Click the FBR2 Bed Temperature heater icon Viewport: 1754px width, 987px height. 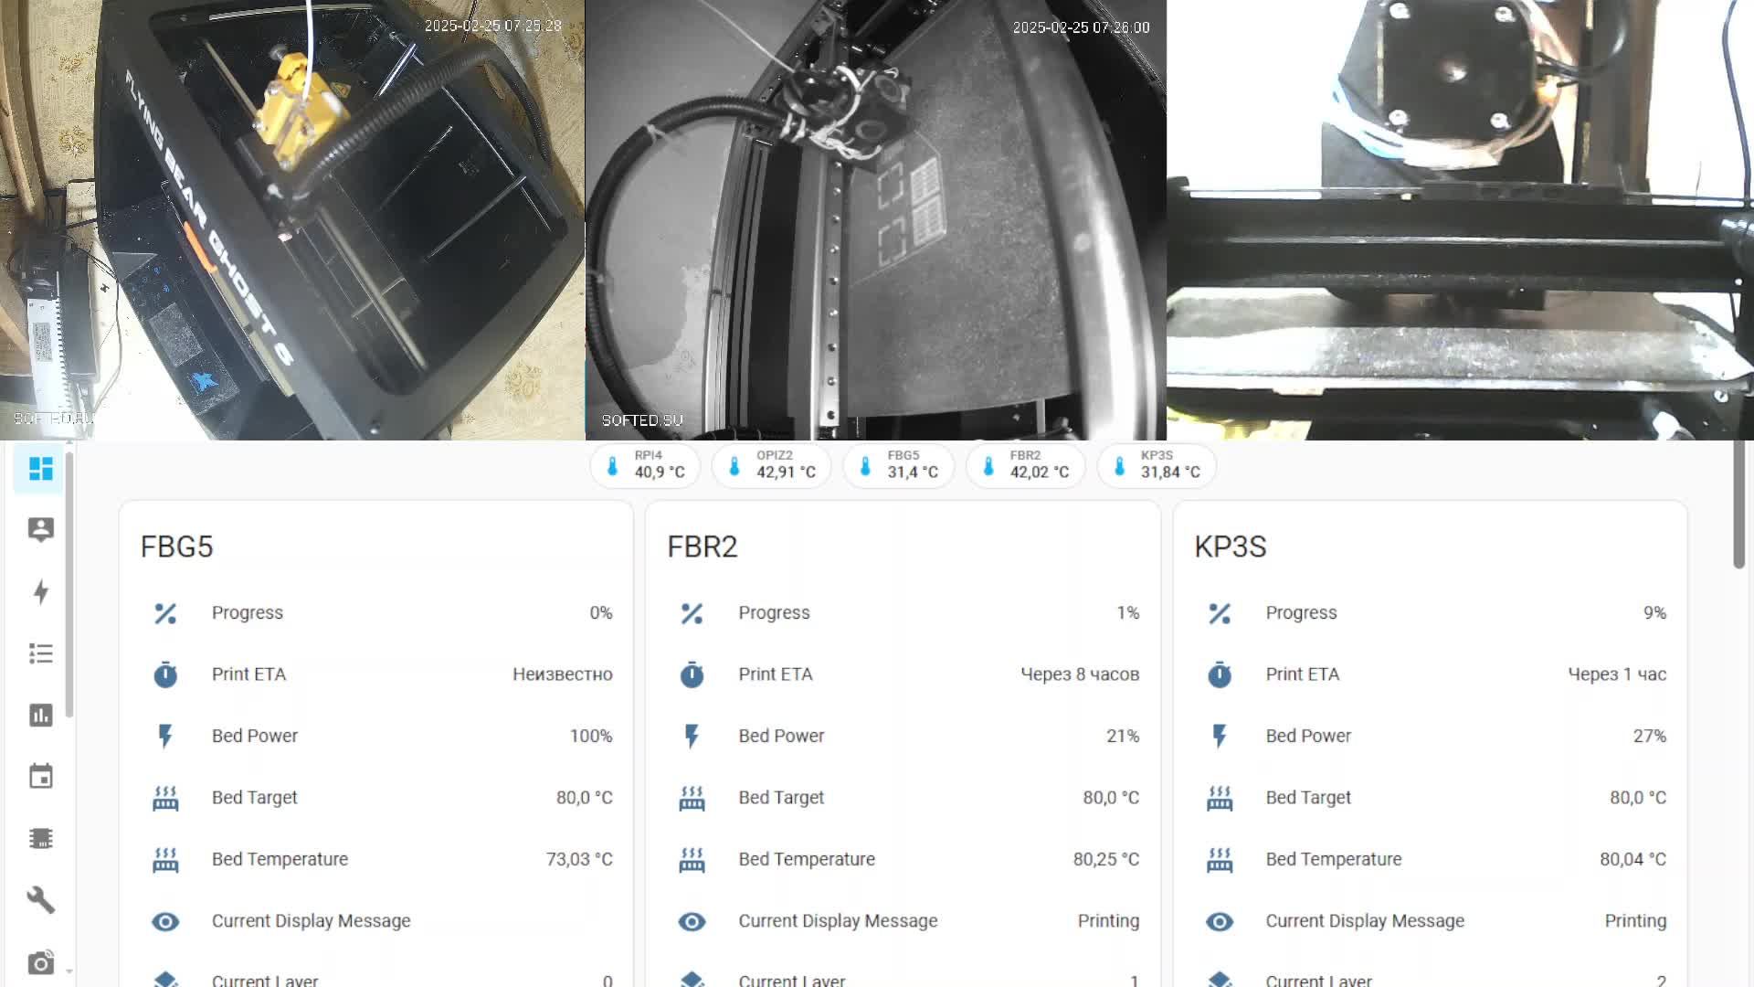[x=692, y=859]
